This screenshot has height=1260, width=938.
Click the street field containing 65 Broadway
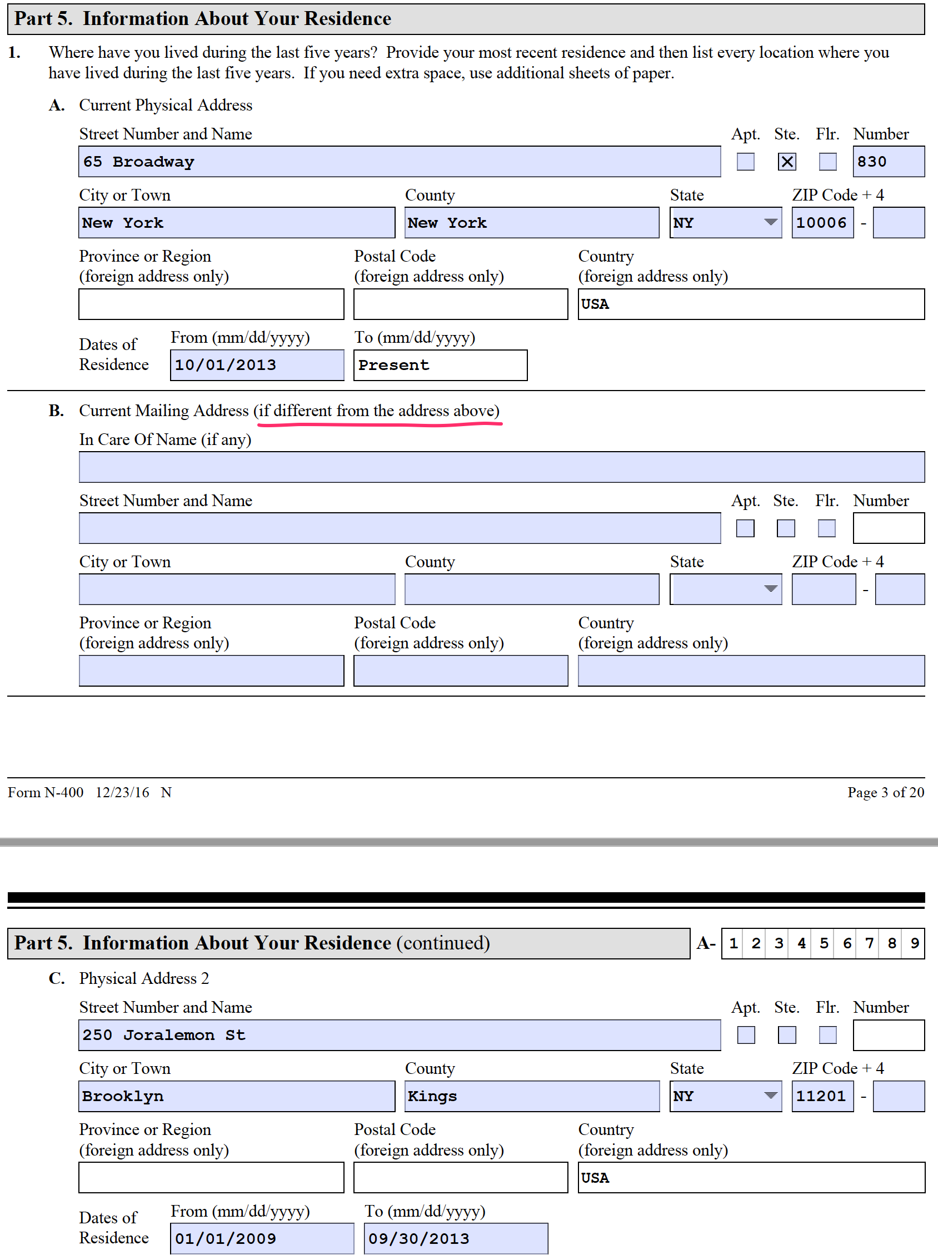399,162
